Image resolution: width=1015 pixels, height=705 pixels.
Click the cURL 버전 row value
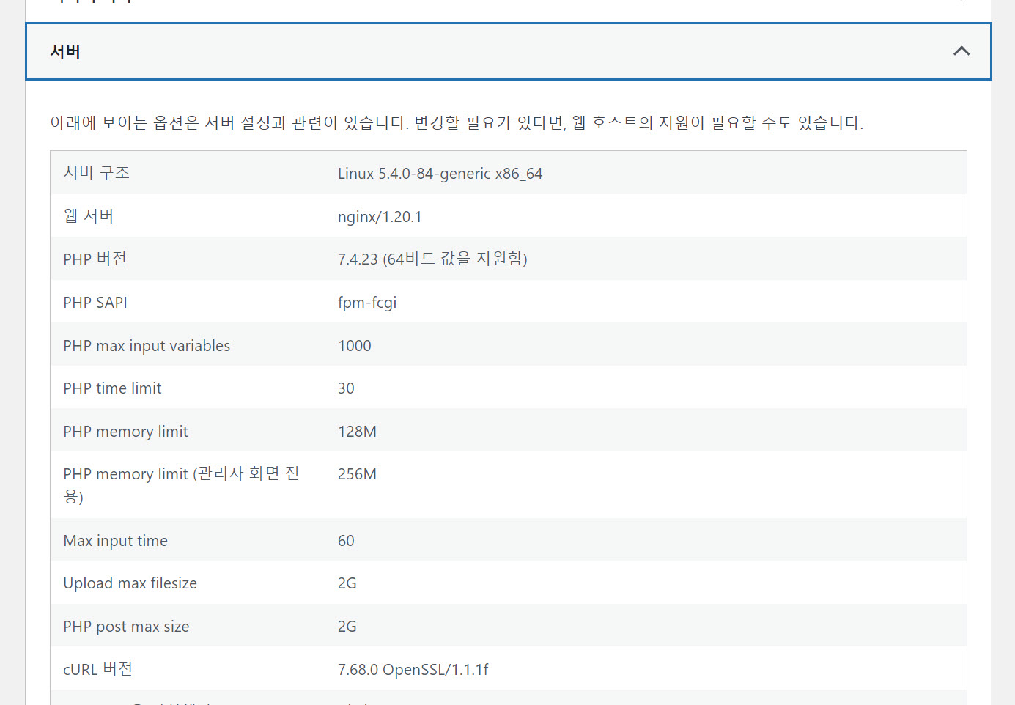coord(413,669)
